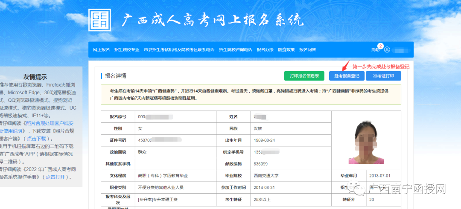This screenshot has width=461, height=209.
Task: Open the 防疫政策 menu item
Action: point(286,49)
